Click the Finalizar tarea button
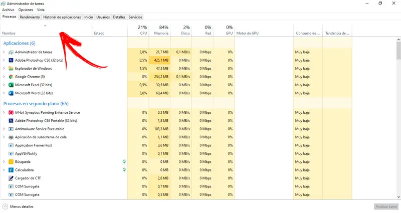The width and height of the screenshot is (401, 213). point(386,206)
